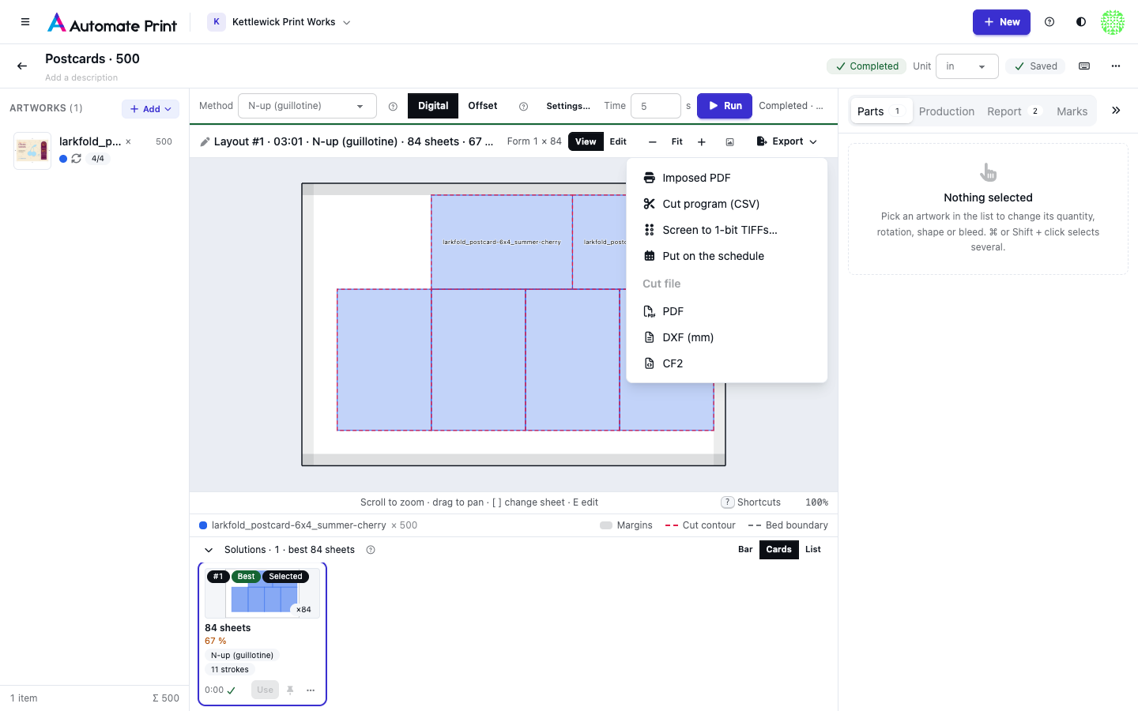Choose Cut program (CSV) export
The height and width of the screenshot is (711, 1138).
[727, 204]
